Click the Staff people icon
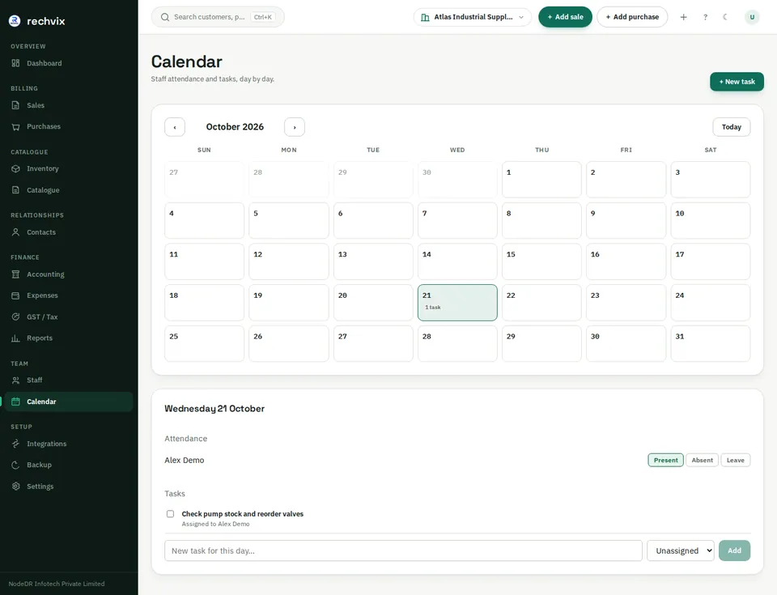The image size is (777, 595). pyautogui.click(x=16, y=380)
